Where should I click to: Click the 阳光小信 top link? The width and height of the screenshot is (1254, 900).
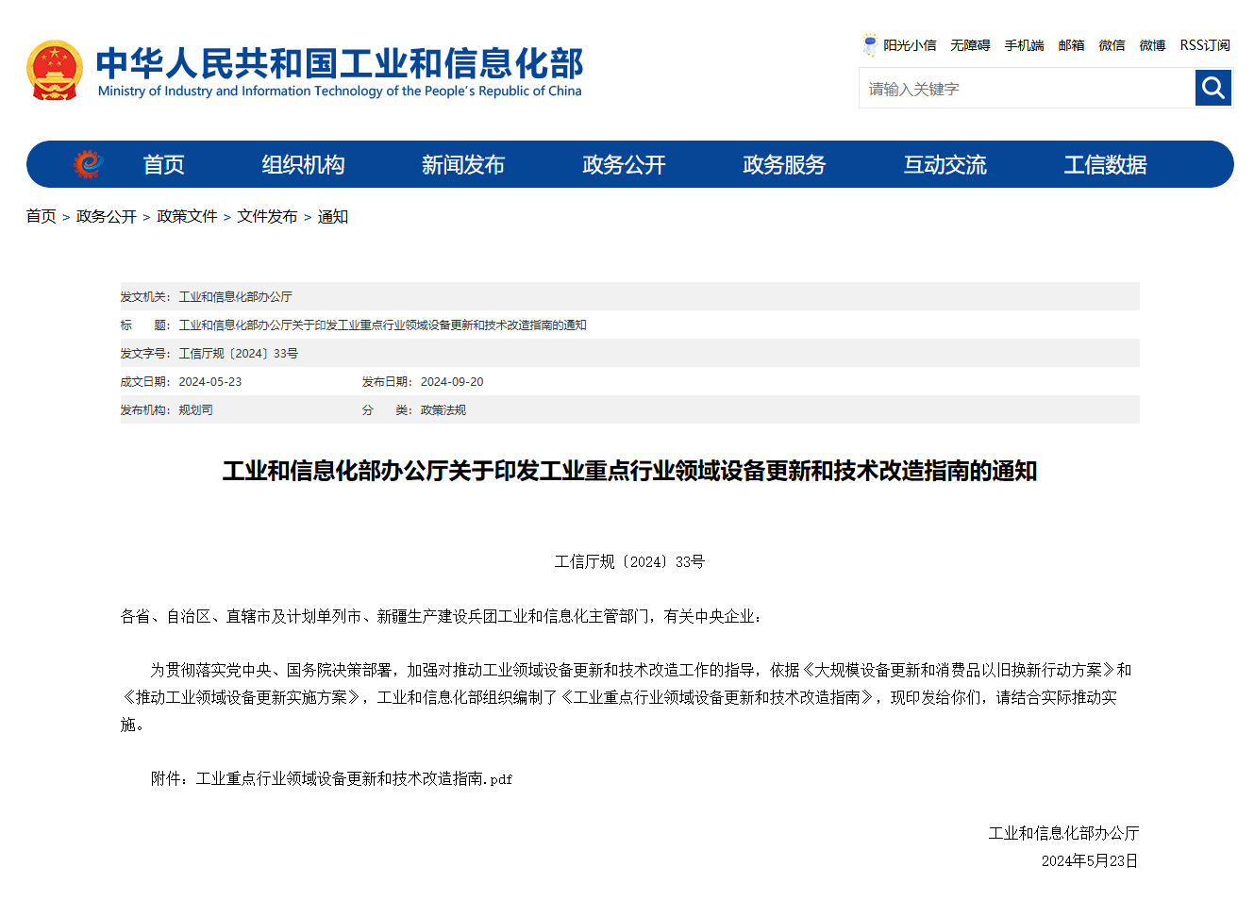coord(910,45)
